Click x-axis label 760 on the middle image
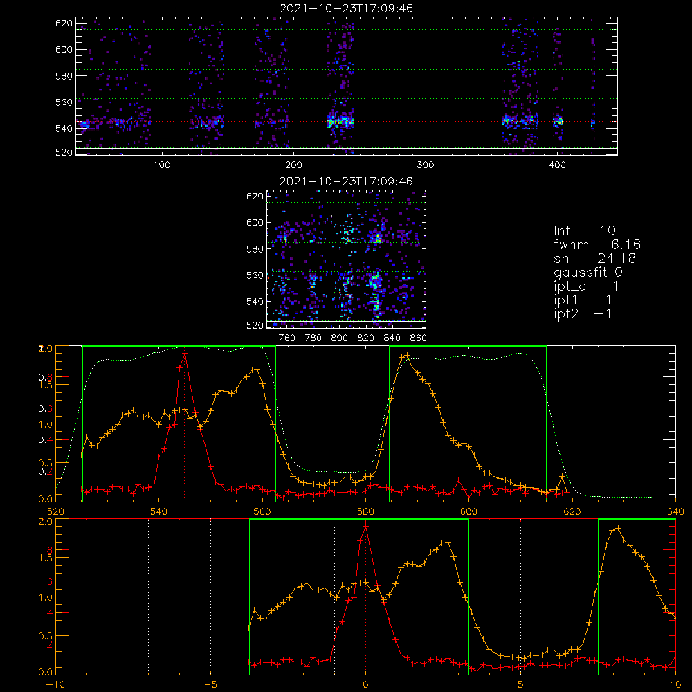This screenshot has width=692, height=692. pyautogui.click(x=287, y=338)
